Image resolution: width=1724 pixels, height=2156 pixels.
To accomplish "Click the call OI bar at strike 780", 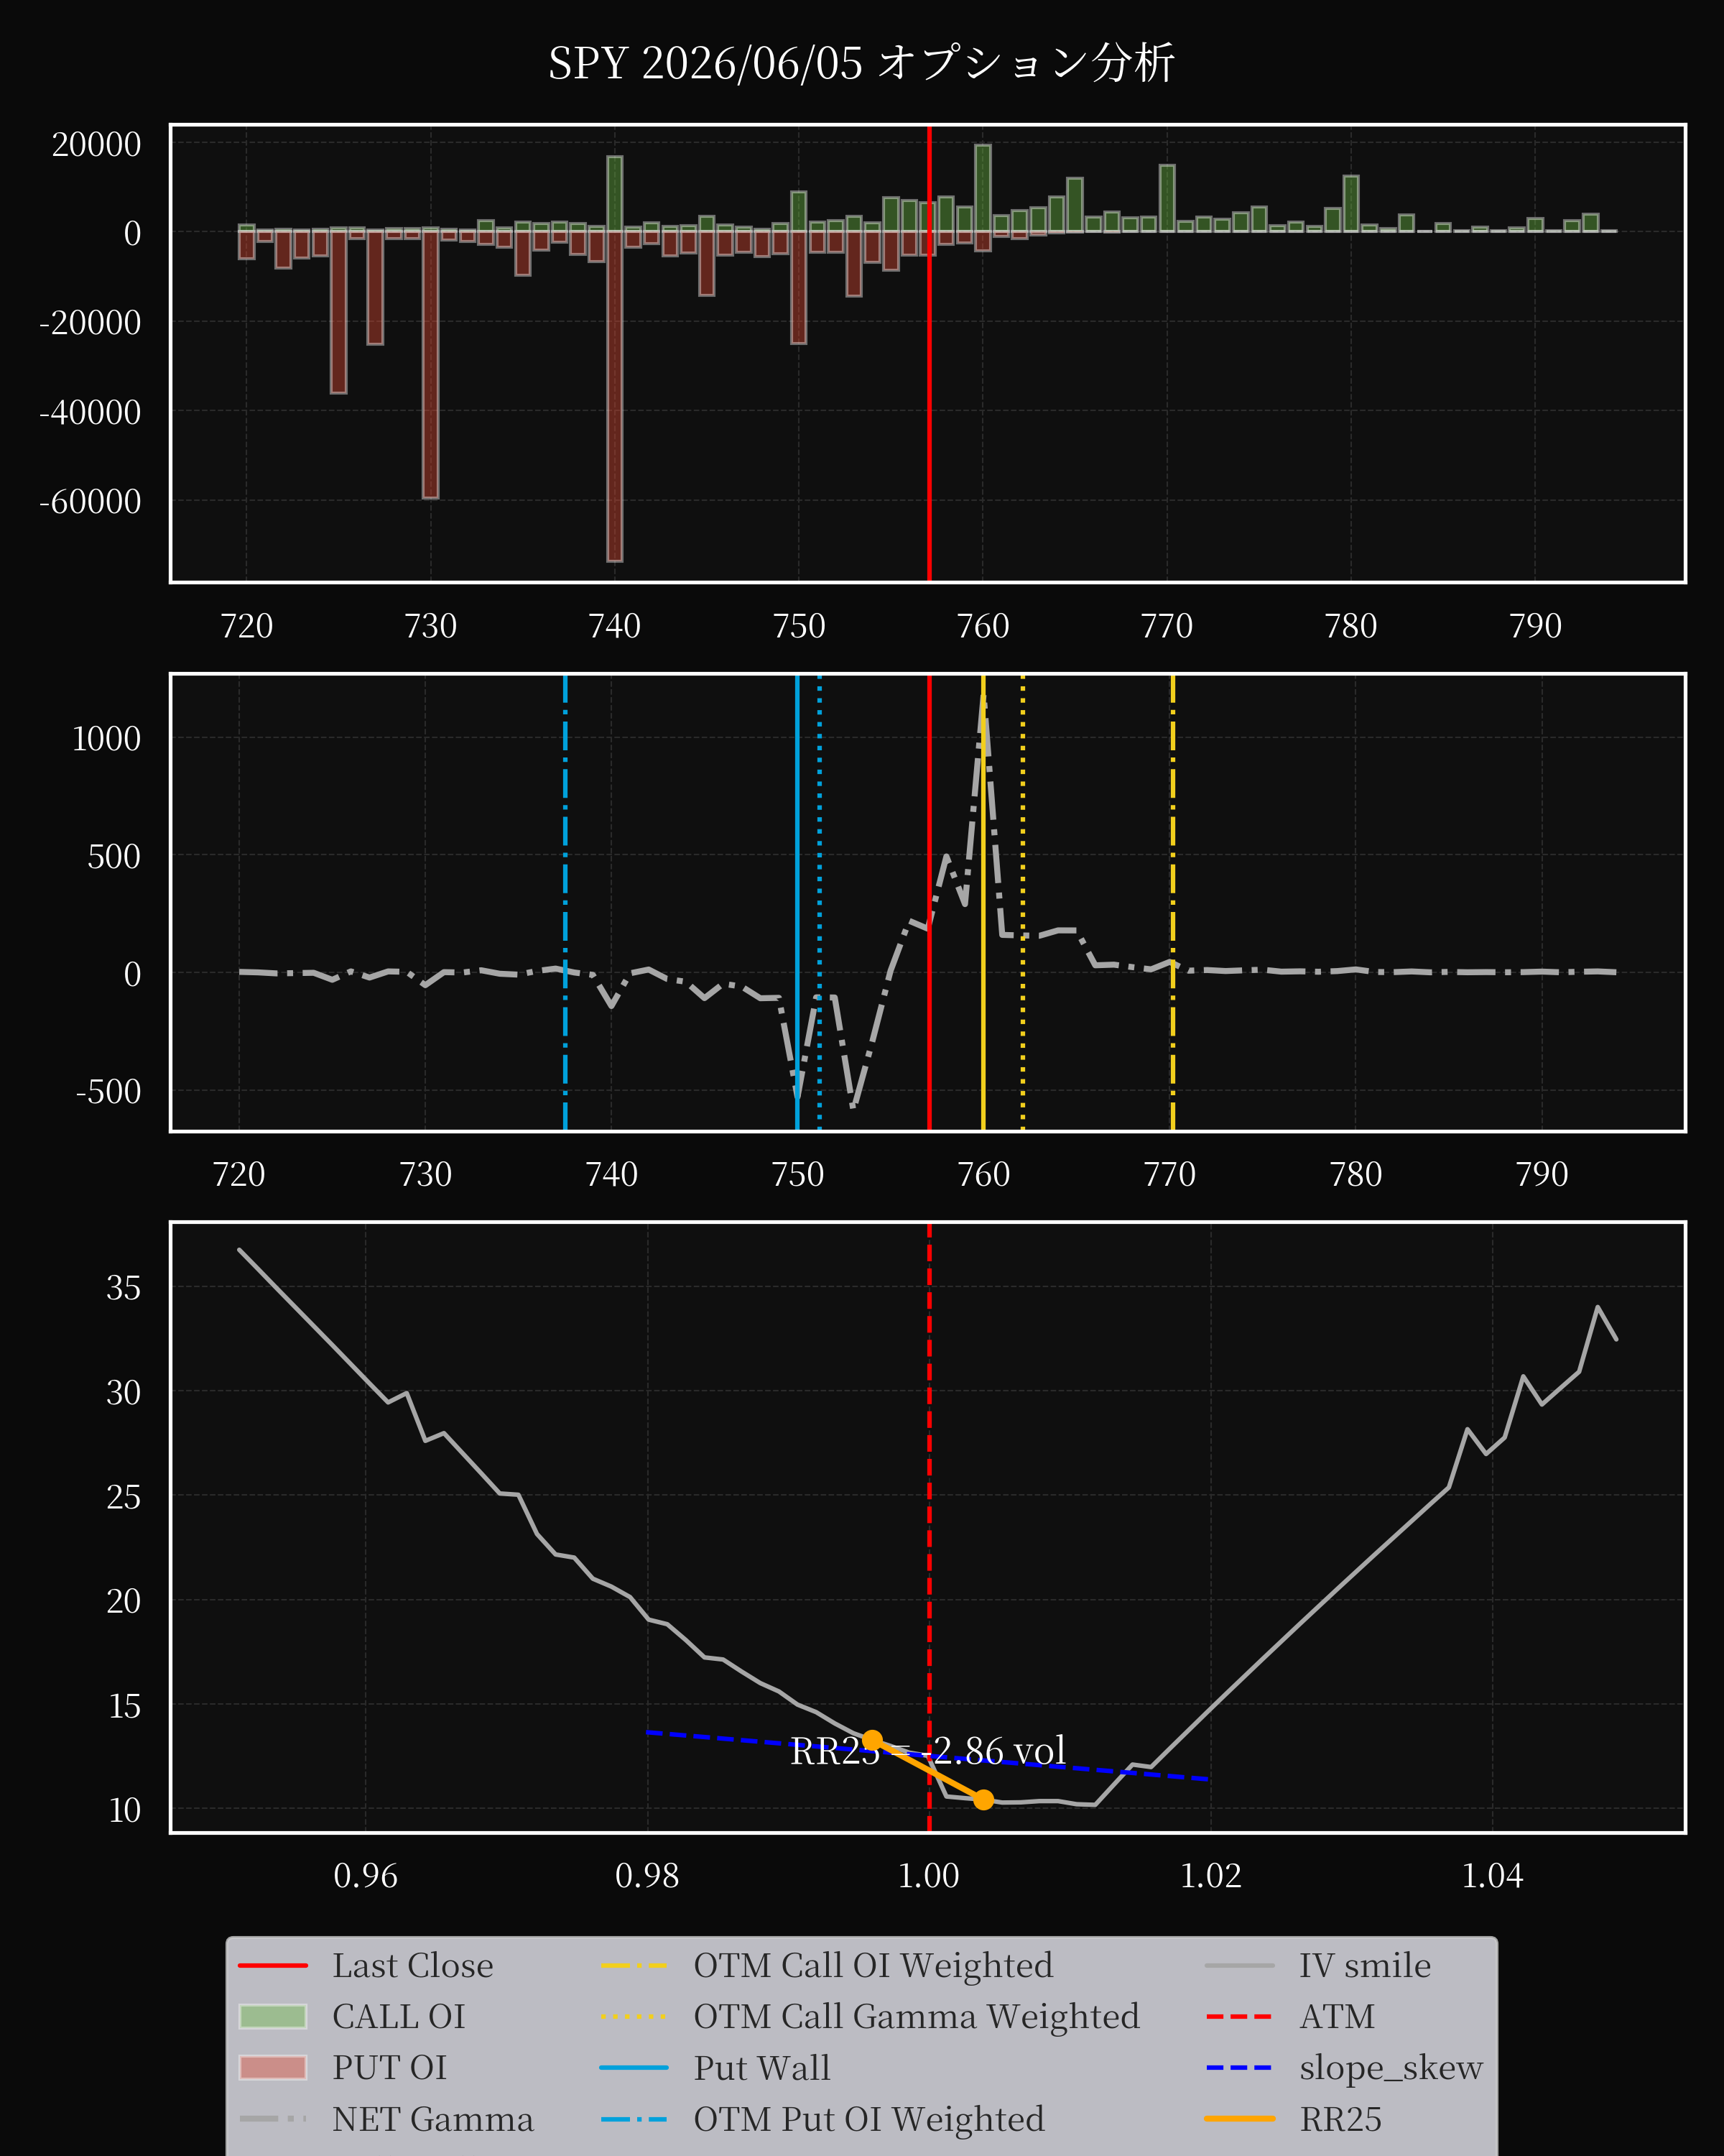I will pyautogui.click(x=1351, y=204).
